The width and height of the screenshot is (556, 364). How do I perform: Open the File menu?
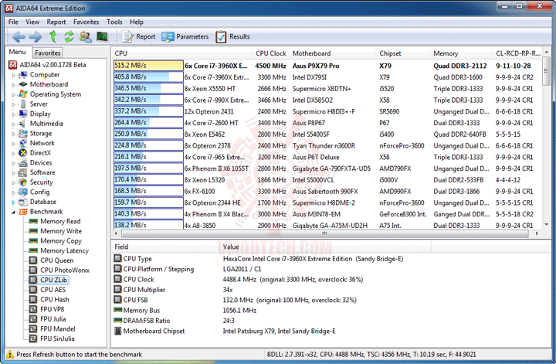pyautogui.click(x=13, y=22)
